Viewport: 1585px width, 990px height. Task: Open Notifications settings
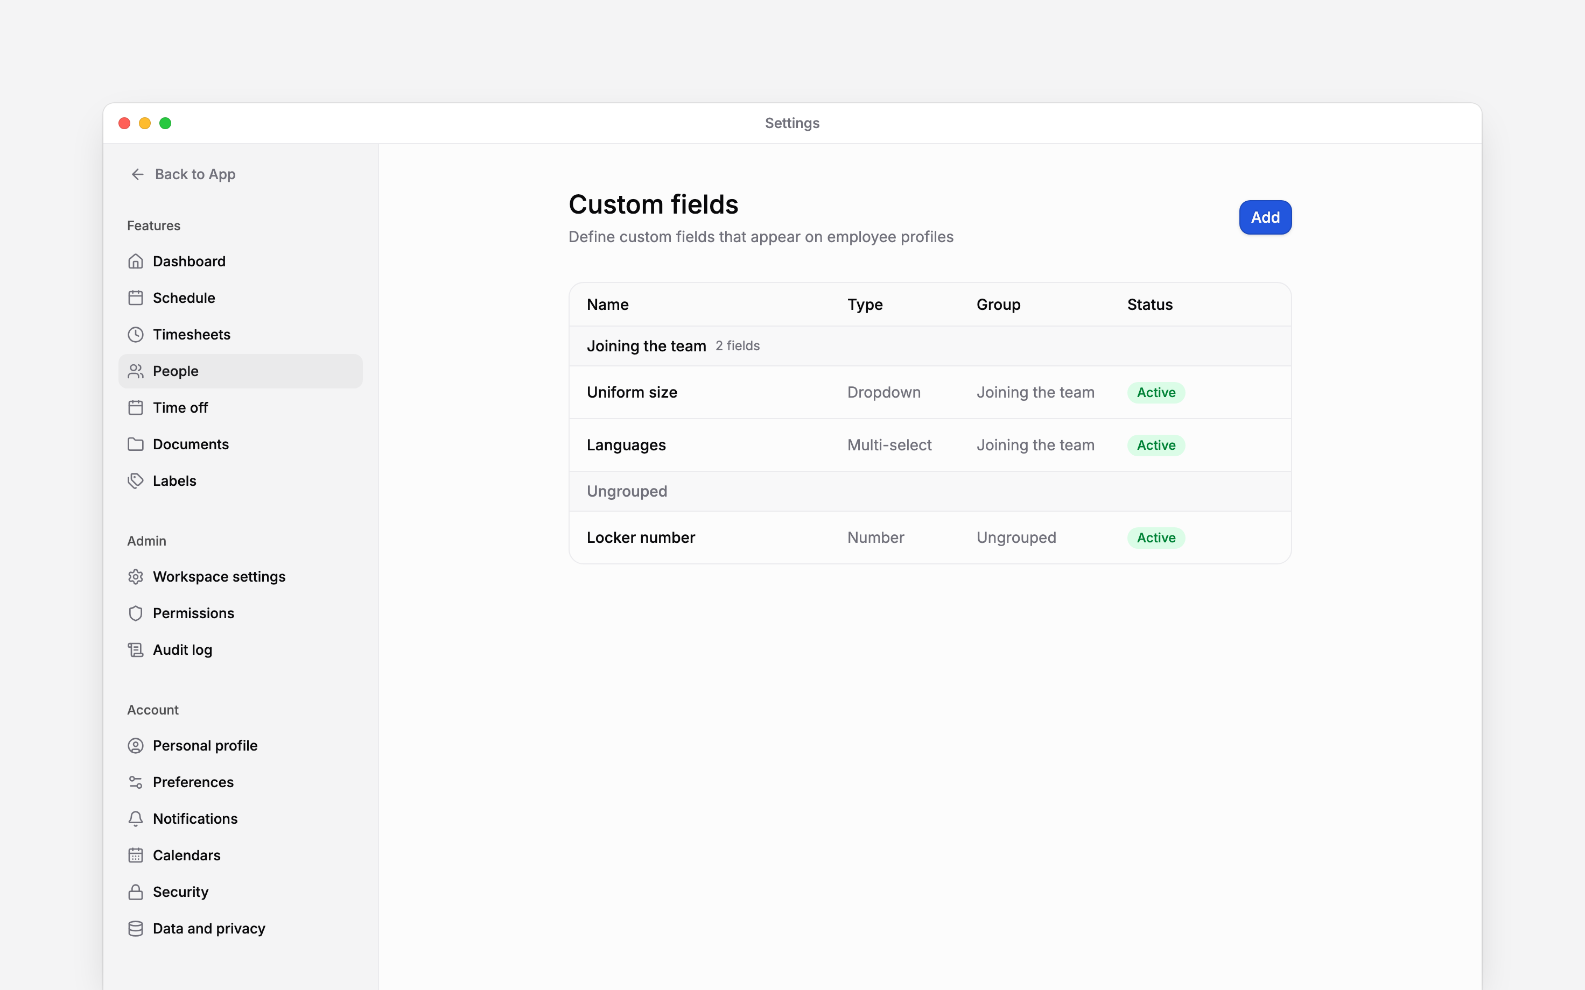point(240,819)
